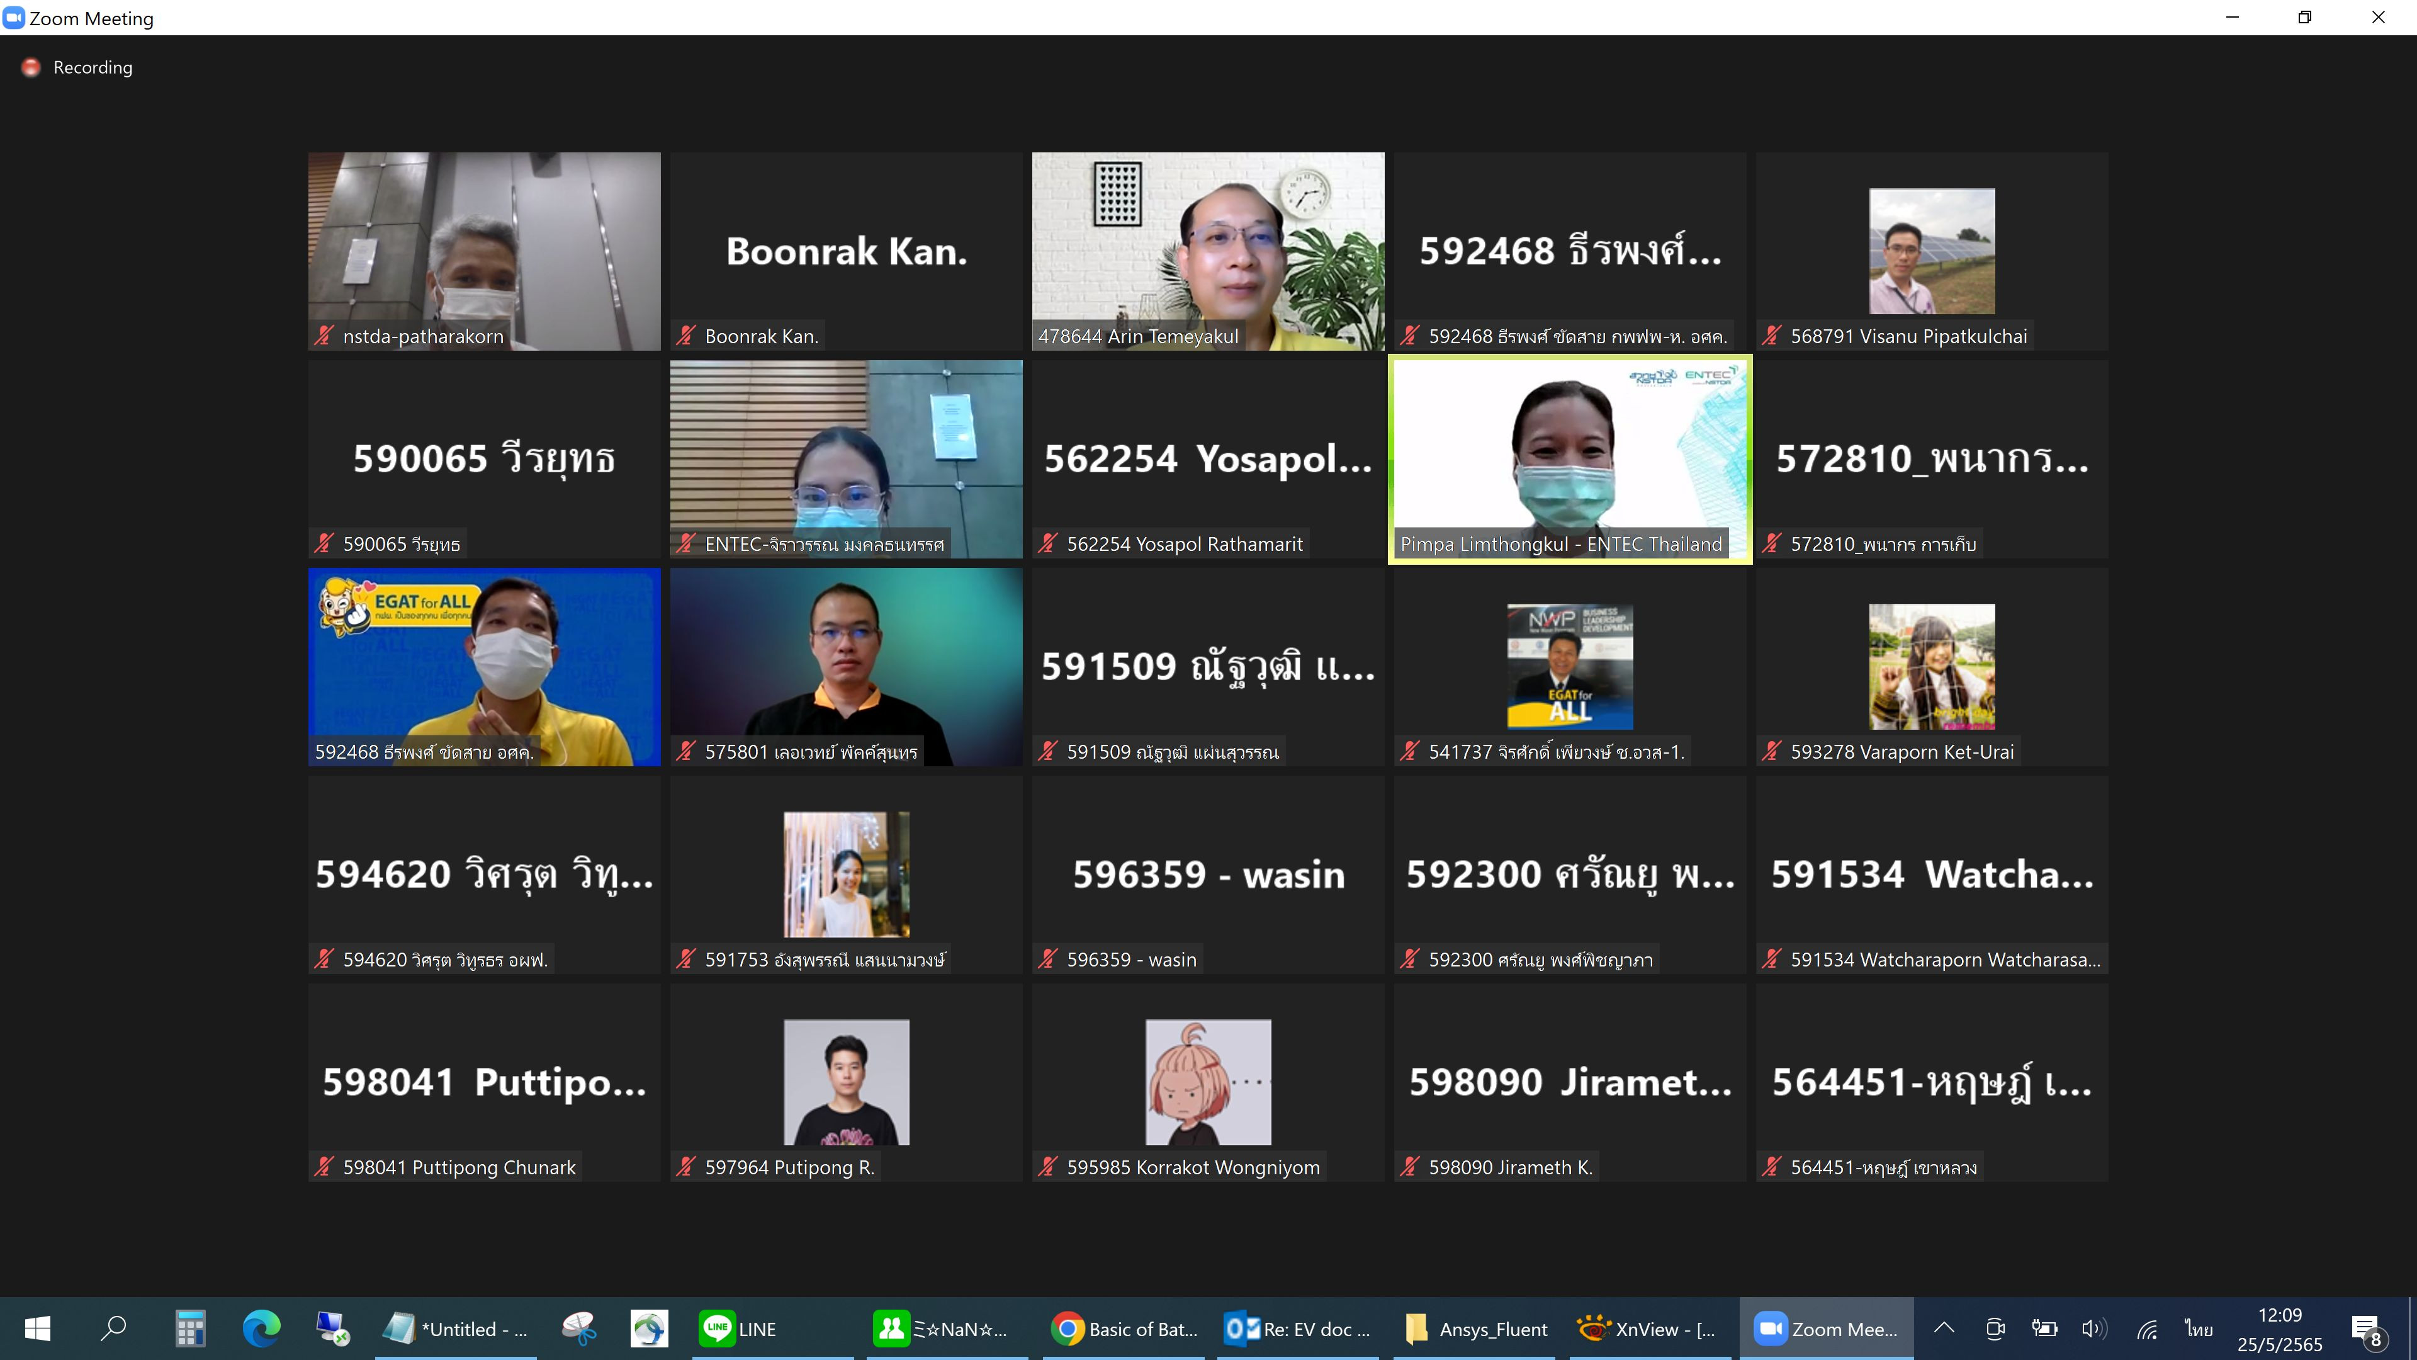Open the Untitled Notepad taskbar item

click(x=456, y=1329)
